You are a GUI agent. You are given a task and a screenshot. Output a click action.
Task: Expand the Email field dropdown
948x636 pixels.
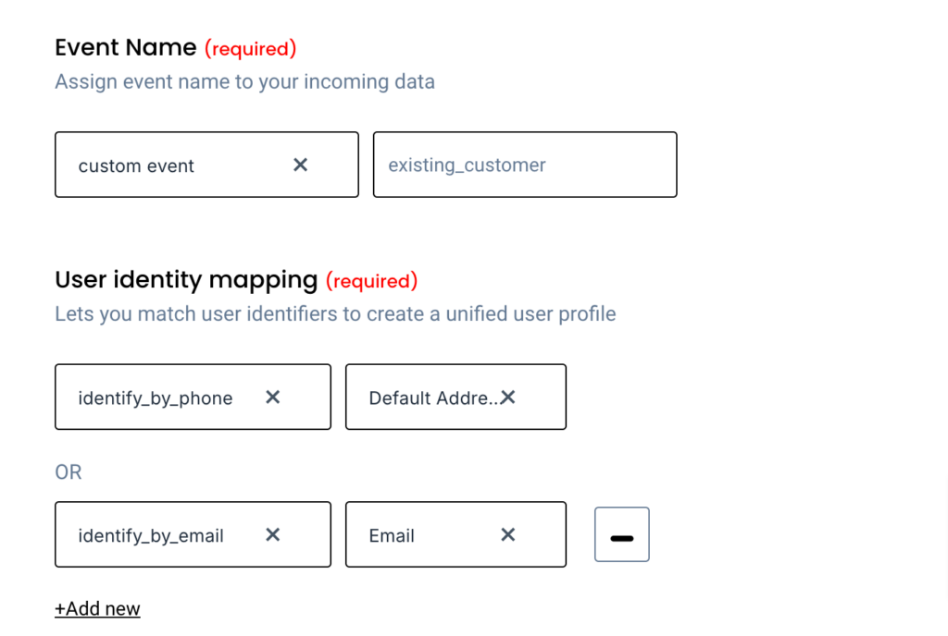407,535
